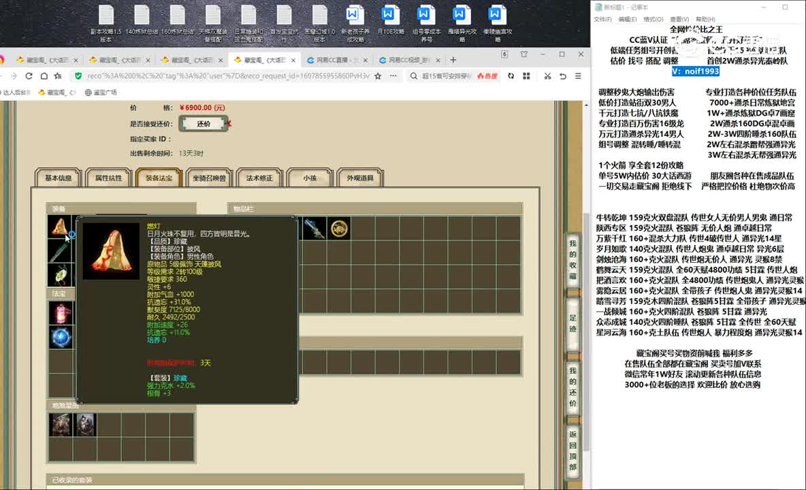Close the active 藏宝阁 browser tab

[x=293, y=60]
